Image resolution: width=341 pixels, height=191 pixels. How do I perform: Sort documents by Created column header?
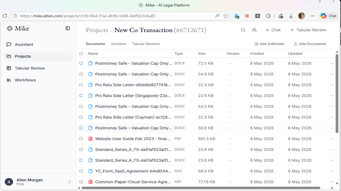257,54
